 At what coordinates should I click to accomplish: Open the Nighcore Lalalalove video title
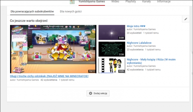point(139,43)
